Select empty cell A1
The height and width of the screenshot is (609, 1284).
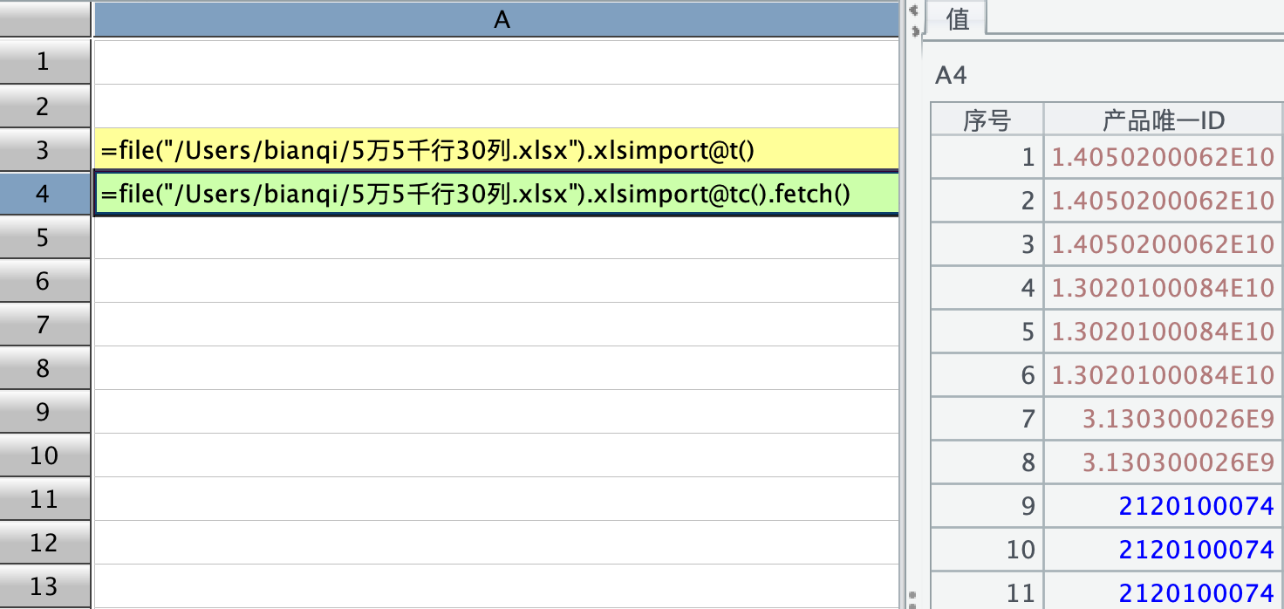click(x=495, y=62)
